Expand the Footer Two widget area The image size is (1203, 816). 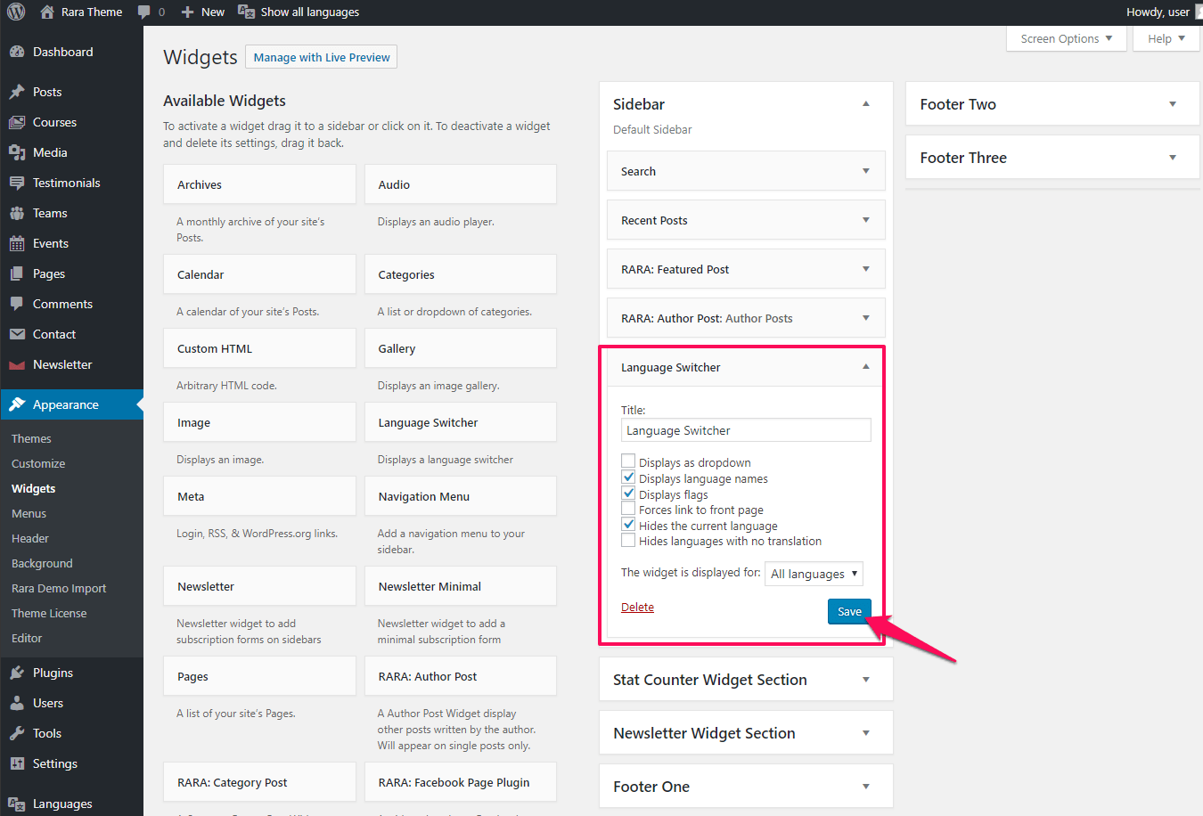1173,104
